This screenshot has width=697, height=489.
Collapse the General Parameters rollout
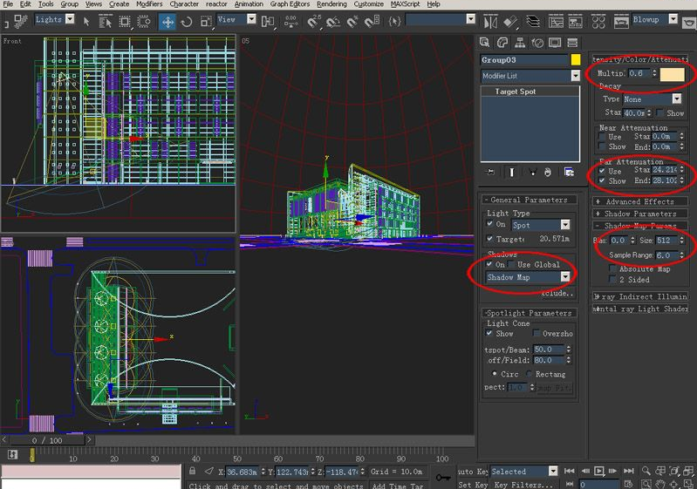pyautogui.click(x=529, y=200)
